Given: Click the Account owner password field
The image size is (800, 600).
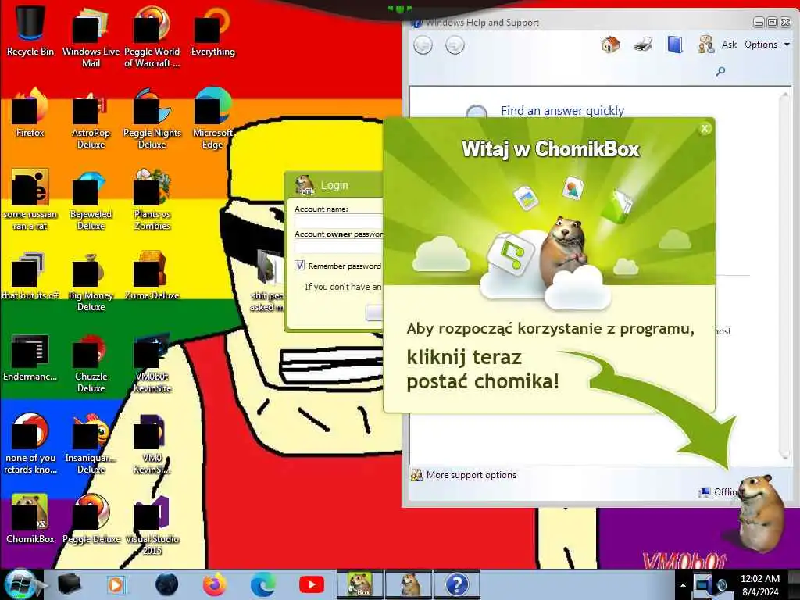Looking at the screenshot, I should (x=339, y=246).
